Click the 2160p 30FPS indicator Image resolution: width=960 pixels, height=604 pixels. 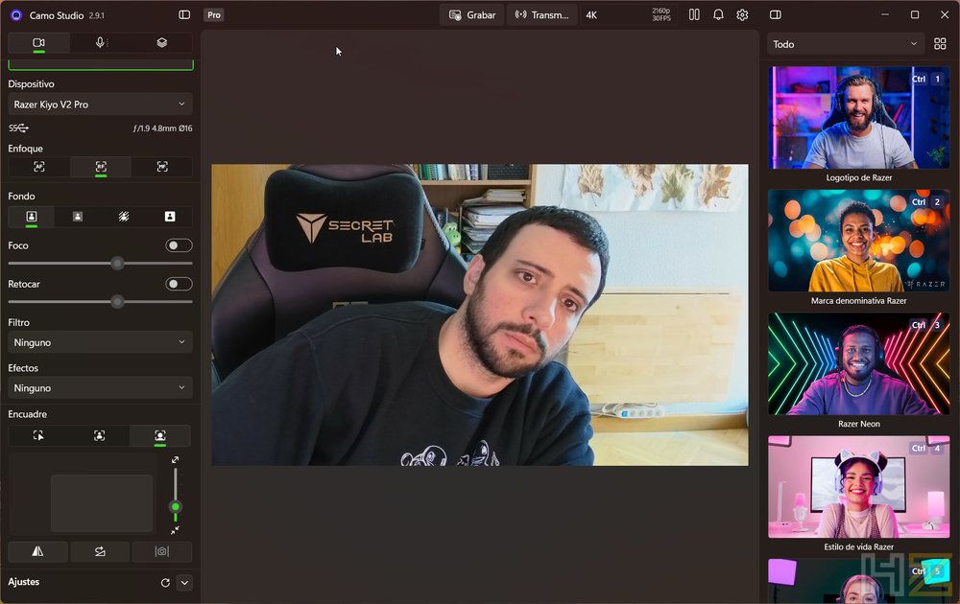[x=661, y=14]
